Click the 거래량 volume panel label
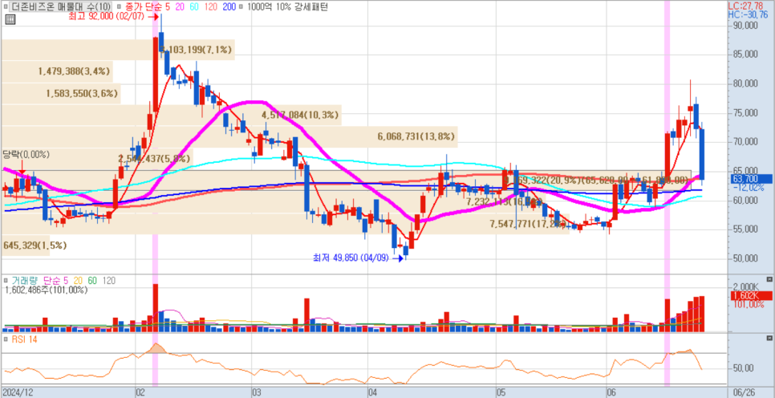This screenshot has width=775, height=398. point(24,281)
